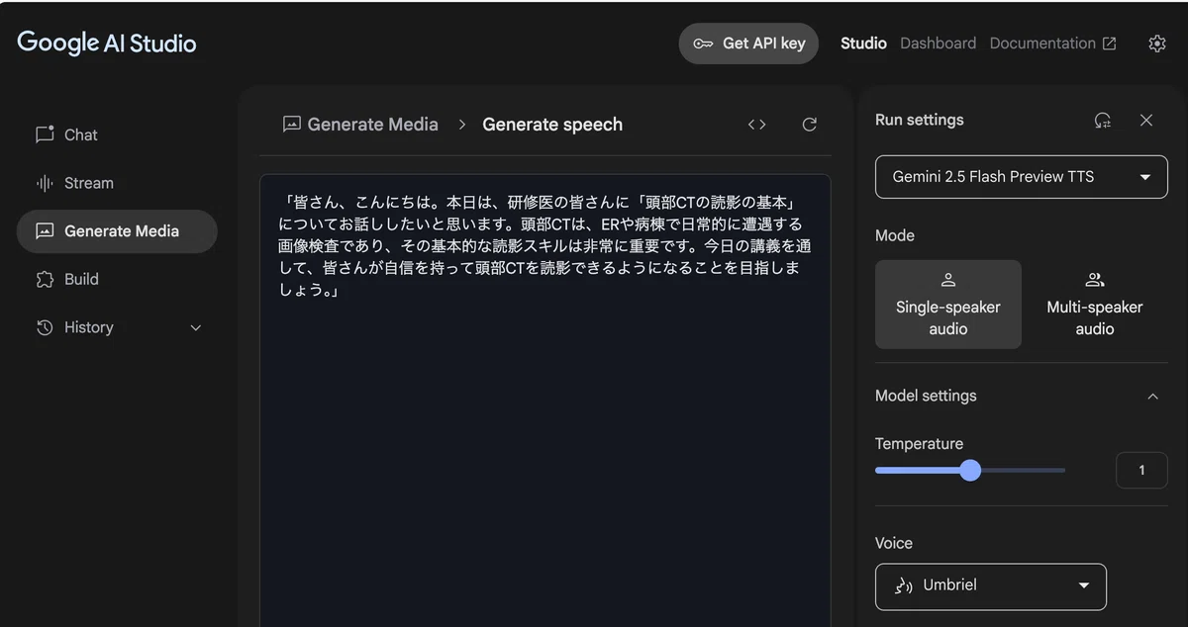Open History in the sidebar
1188x627 pixels.
click(x=117, y=327)
